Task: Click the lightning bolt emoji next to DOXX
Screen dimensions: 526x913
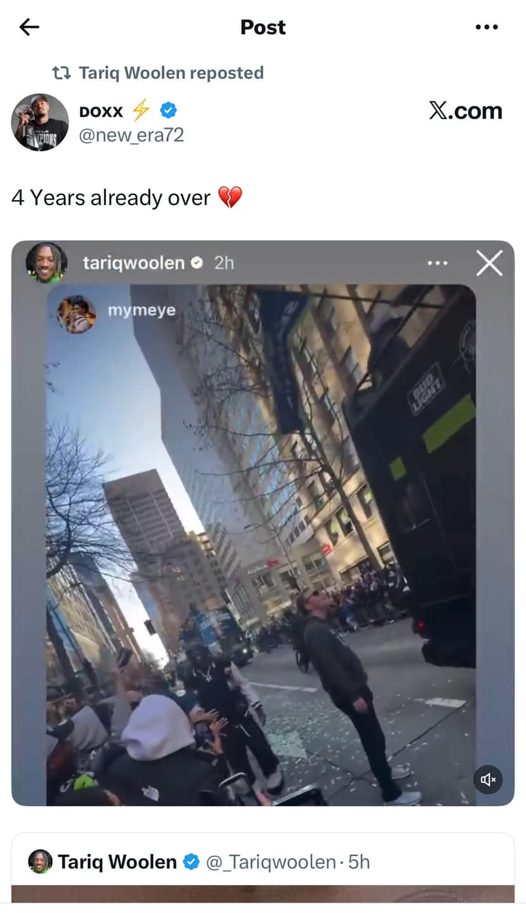Action: point(140,111)
